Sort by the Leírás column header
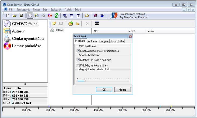 pyautogui.click(x=170, y=31)
